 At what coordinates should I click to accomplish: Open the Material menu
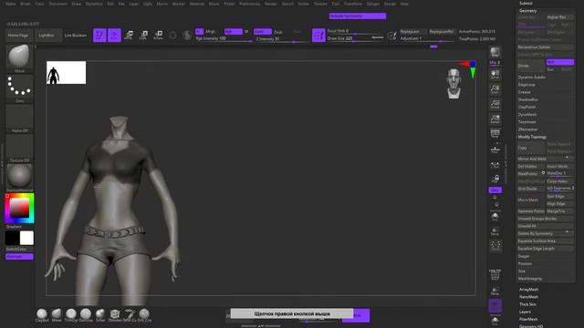point(197,4)
